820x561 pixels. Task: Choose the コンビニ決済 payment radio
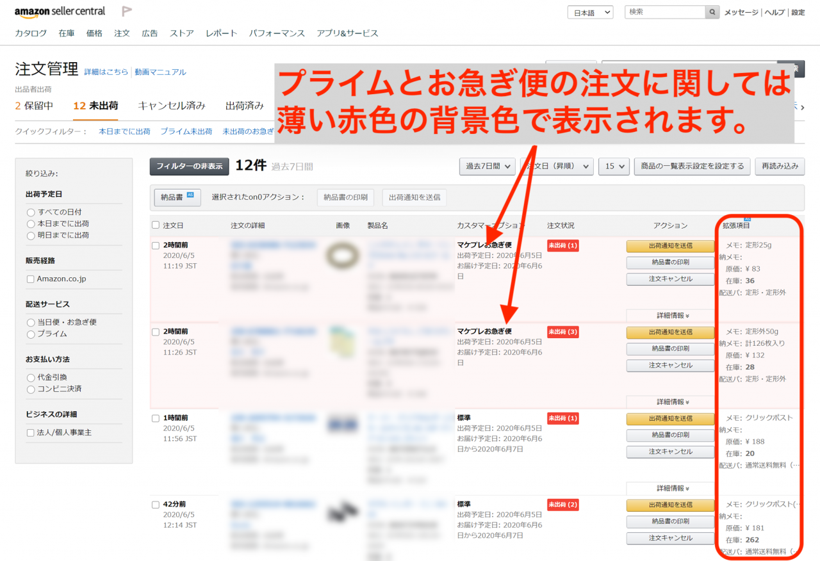click(31, 389)
